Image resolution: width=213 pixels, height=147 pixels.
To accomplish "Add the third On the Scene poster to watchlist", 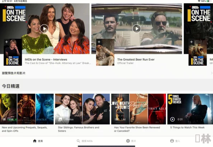I will (191, 42).
